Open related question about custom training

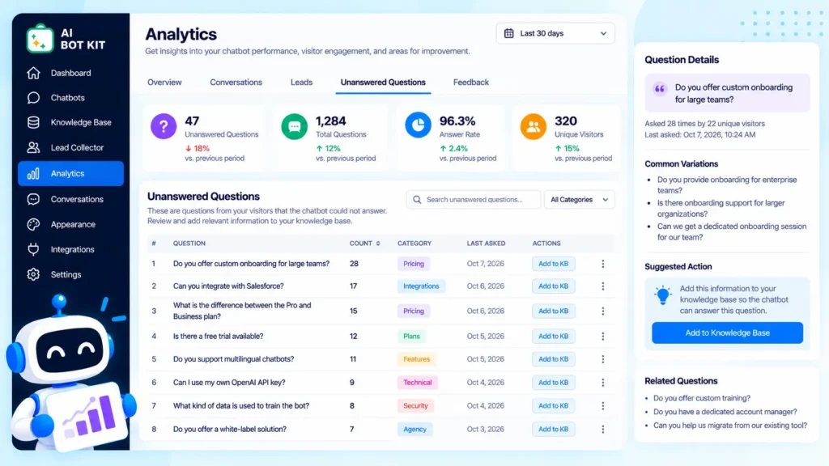pyautogui.click(x=702, y=398)
